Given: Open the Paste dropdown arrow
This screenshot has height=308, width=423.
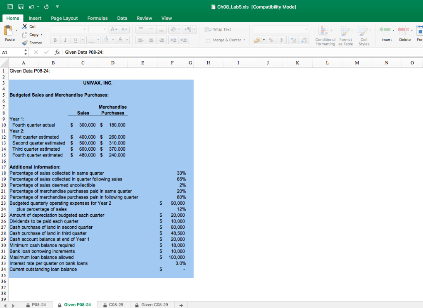Looking at the screenshot, I should click(17, 30).
